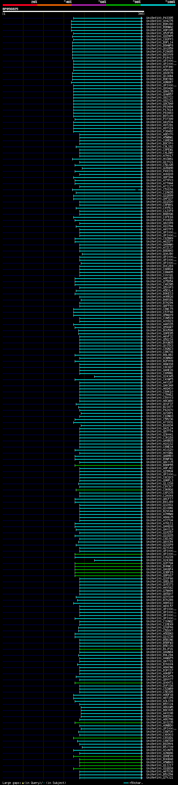
Task: Select the UniRef100_A5AYU8 label
Action: pos(159,70)
